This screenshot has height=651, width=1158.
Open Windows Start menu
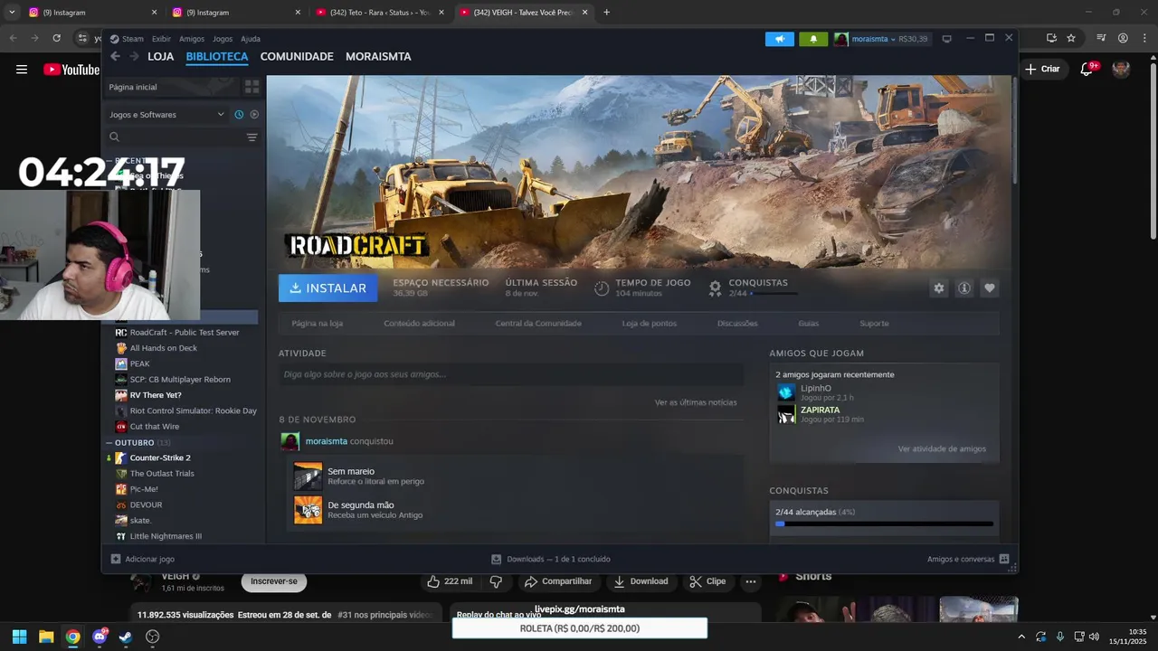click(19, 637)
